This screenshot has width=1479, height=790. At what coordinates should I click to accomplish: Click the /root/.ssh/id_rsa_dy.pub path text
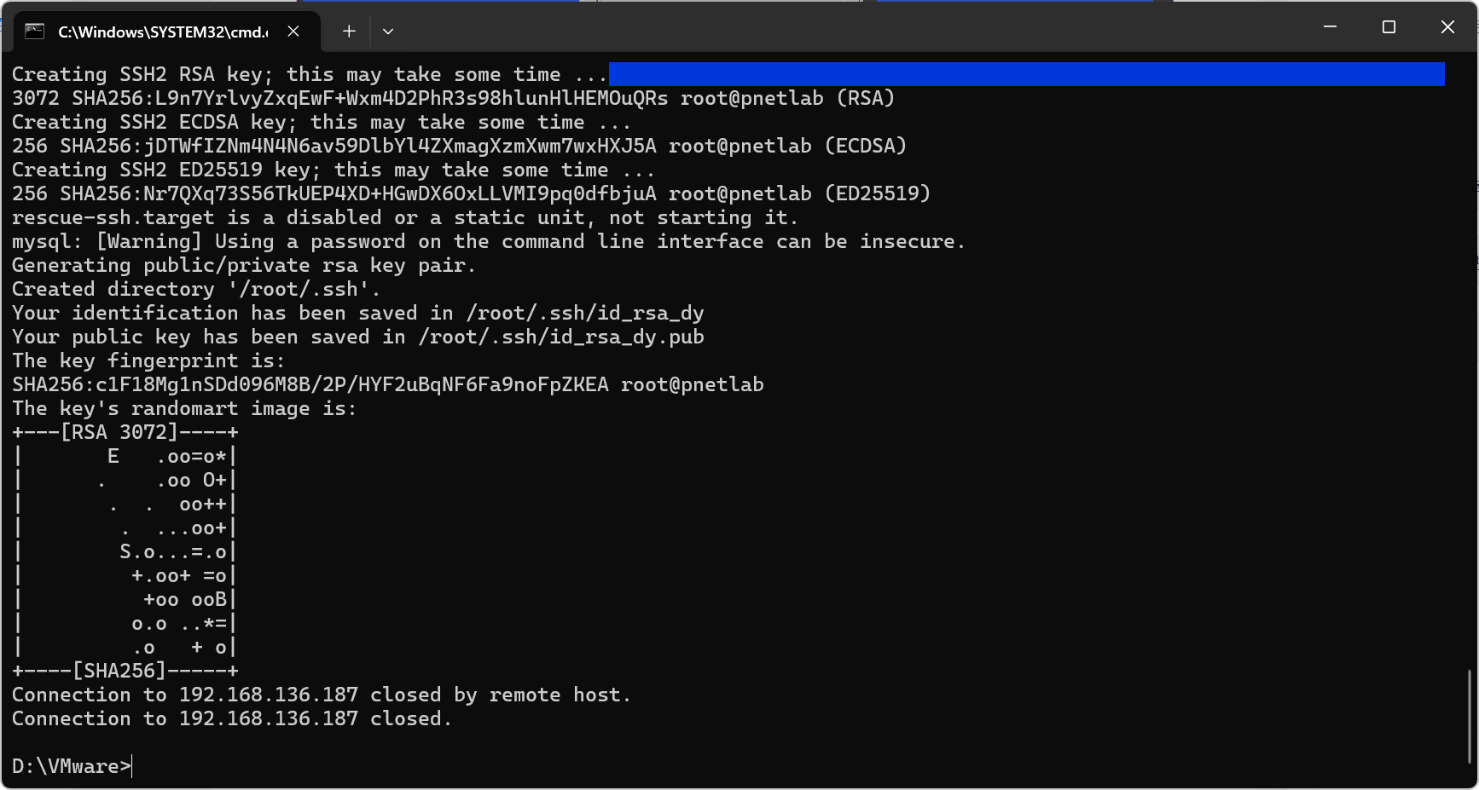561,337
